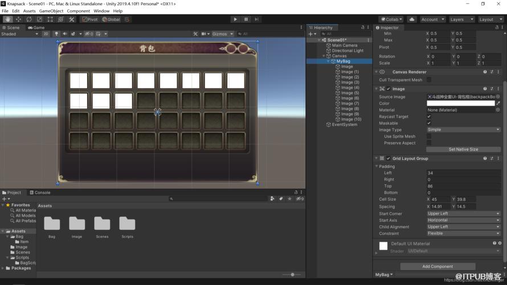Viewport: 507px width, 285px height.
Task: Open Image Type dropdown
Action: click(463, 130)
